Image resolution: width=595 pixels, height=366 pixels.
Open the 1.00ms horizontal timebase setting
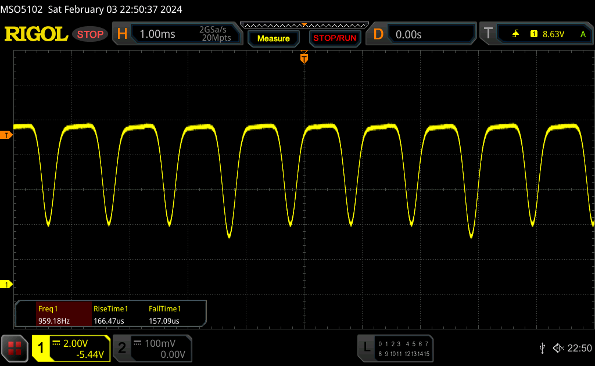(x=157, y=34)
